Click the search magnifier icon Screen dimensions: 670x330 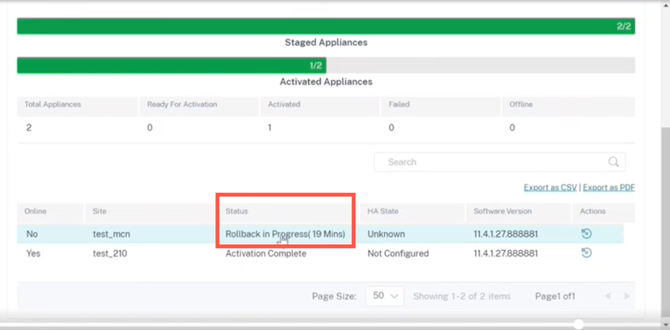click(x=613, y=162)
